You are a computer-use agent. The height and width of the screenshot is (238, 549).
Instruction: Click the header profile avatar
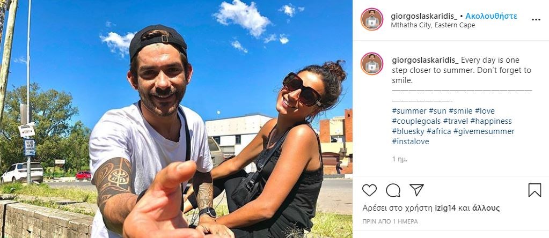click(372, 19)
